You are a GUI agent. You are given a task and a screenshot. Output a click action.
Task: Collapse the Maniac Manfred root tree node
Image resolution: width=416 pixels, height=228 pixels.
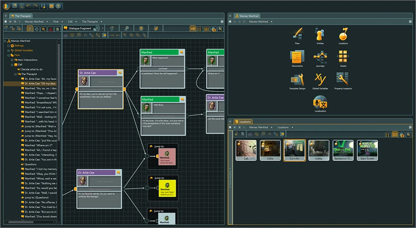click(5, 41)
